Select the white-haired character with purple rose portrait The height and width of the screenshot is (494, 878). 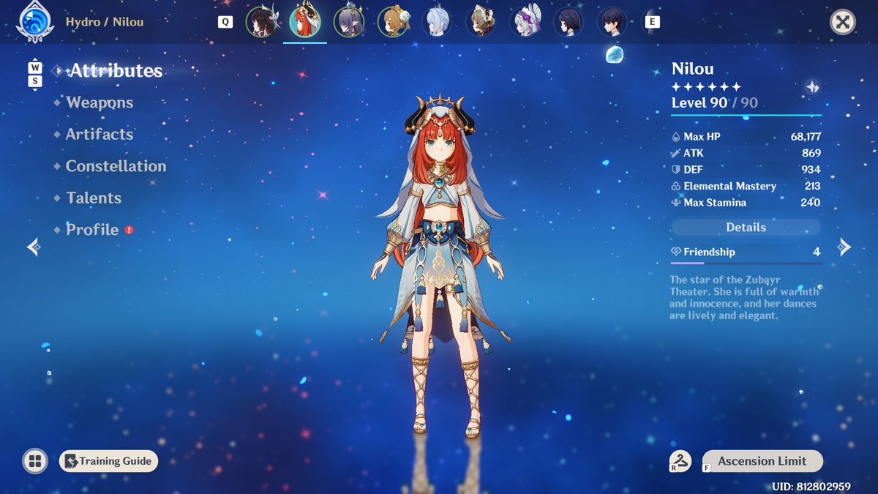(525, 22)
